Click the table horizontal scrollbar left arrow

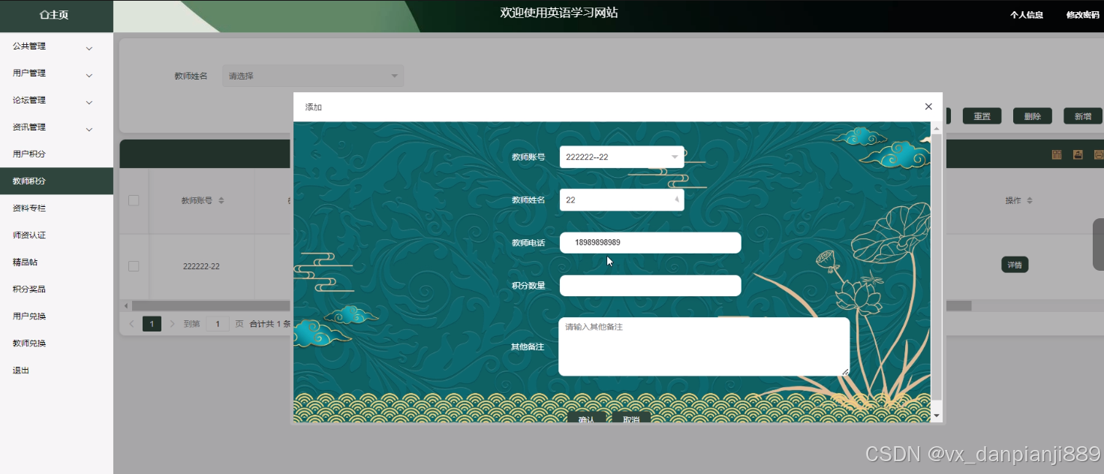[126, 306]
